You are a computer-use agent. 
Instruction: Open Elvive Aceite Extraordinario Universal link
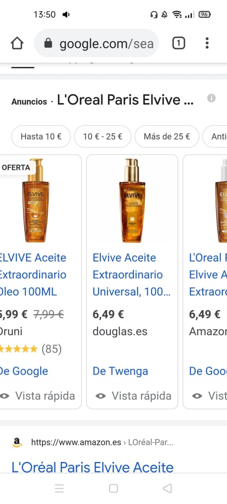click(132, 275)
